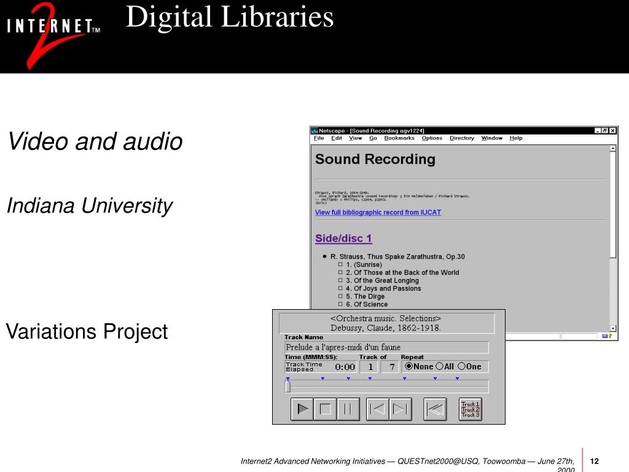This screenshot has width=629, height=472.
Task: Click the Netscape vertical scrollbar thumb
Action: click(612, 205)
